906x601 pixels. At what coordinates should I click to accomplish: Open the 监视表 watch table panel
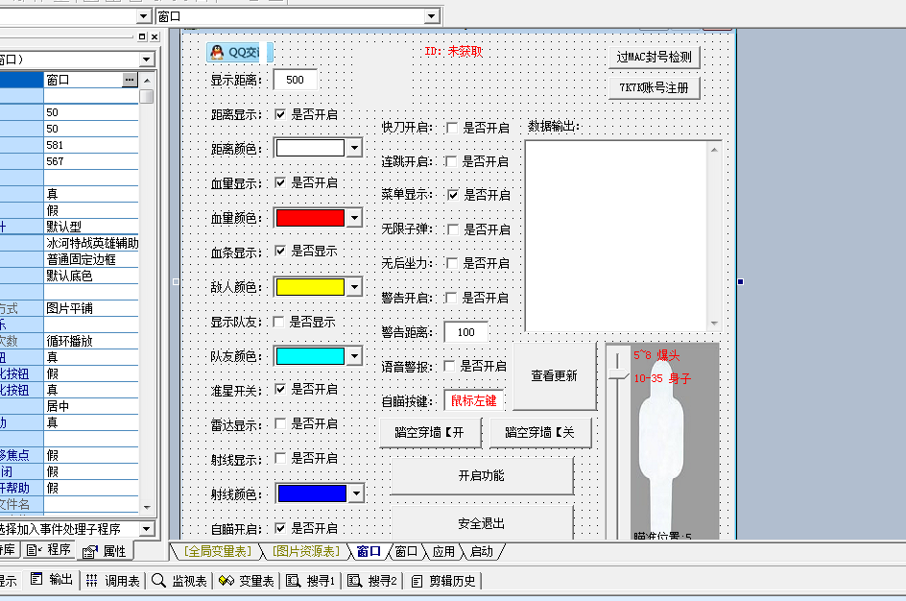pos(179,580)
